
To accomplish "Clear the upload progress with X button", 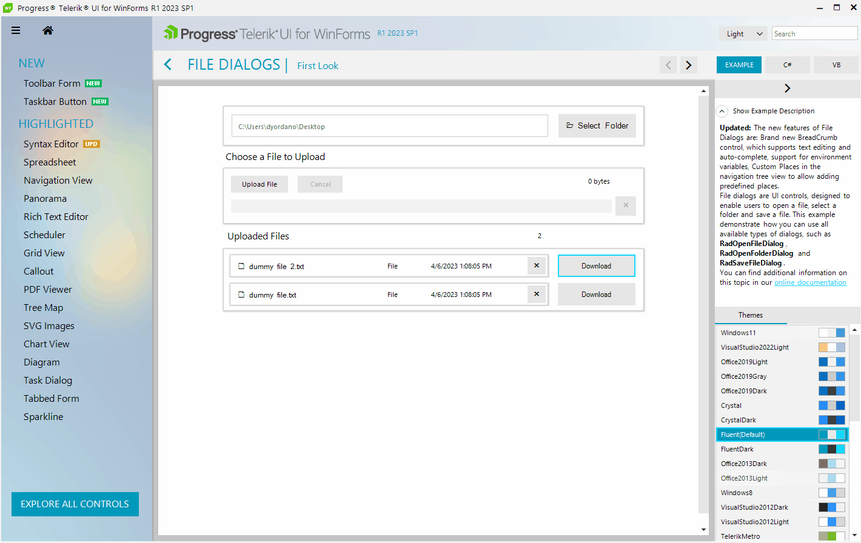I will [626, 205].
